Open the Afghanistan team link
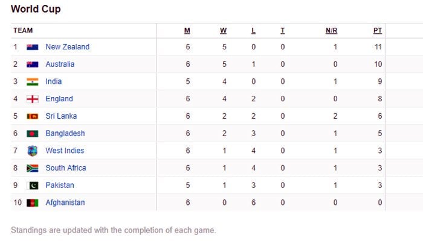 (65, 203)
